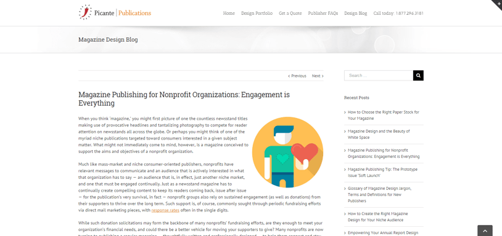Open 'The Prototype Issue Soft Launch' post

[382, 173]
